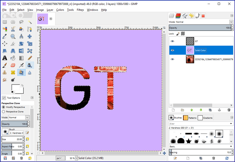This screenshot has width=235, height=162.
Task: Select the Fuzzy Select magic wand tool
Action: (x=30, y=22)
